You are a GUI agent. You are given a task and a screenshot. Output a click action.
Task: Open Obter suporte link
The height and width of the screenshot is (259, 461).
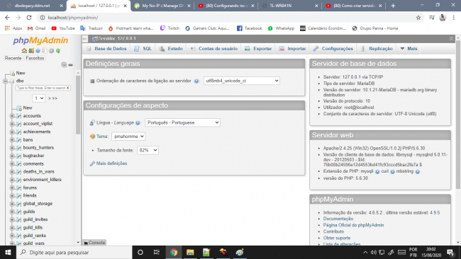tap(337, 238)
